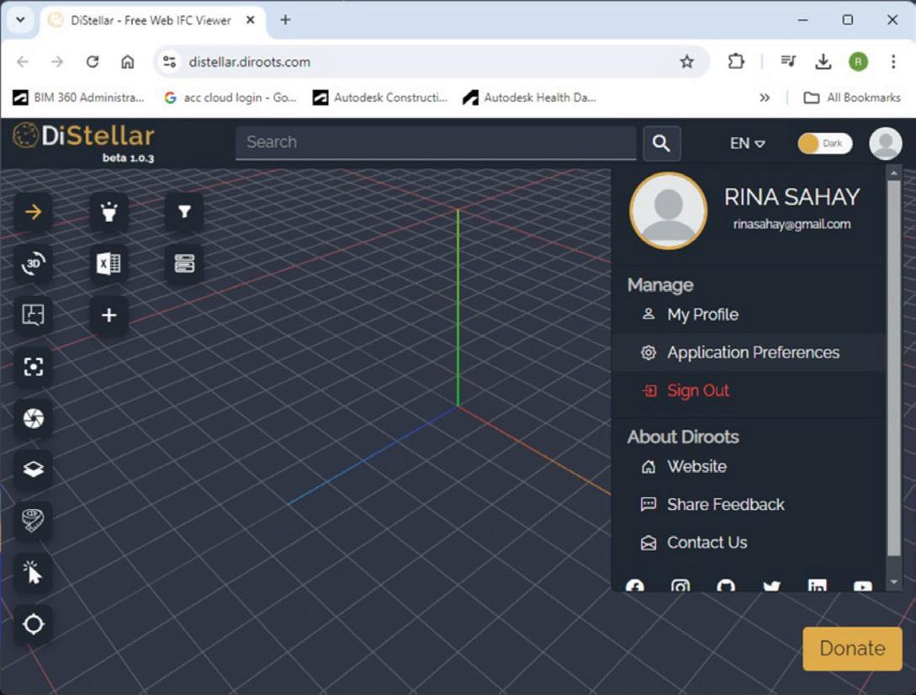Screen dimensions: 916x695
Task: Select Share Feedback
Action: coord(749,505)
